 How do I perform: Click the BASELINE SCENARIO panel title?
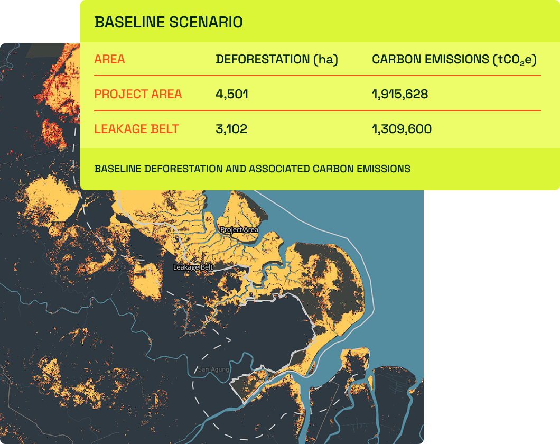click(168, 22)
